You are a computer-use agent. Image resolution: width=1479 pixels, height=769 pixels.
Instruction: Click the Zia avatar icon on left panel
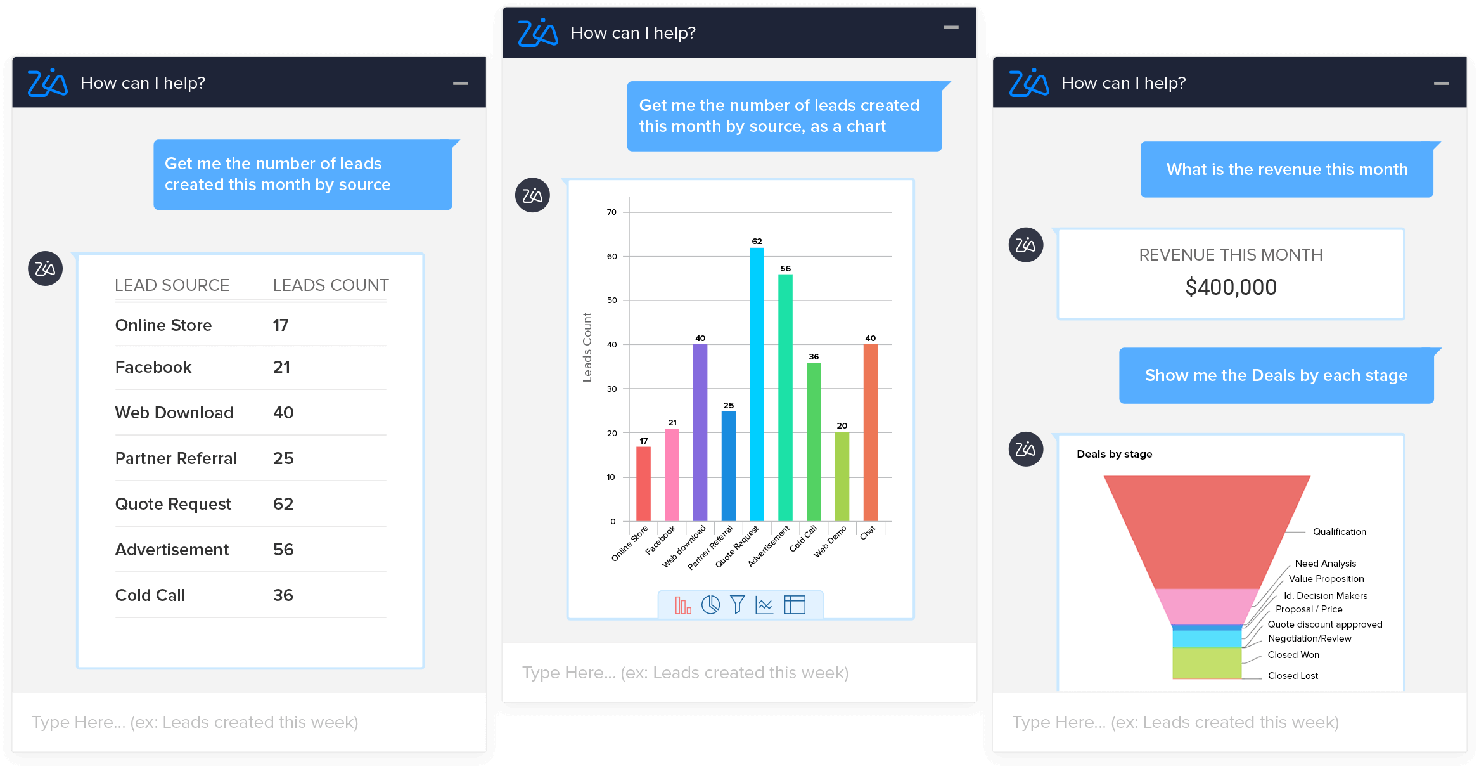tap(45, 269)
